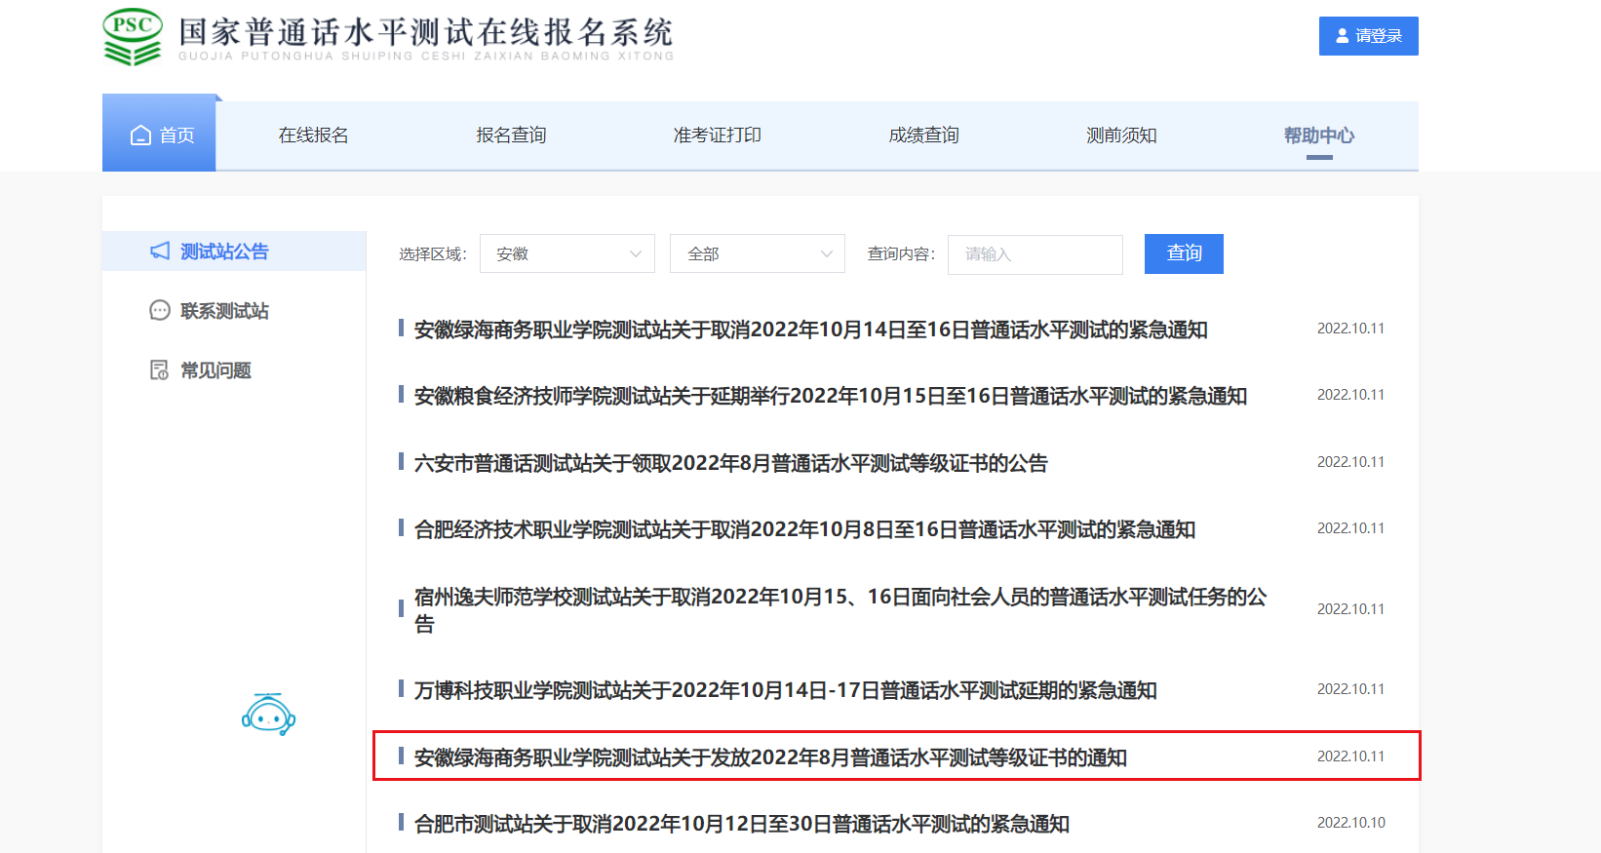Viewport: 1601px width, 853px height.
Task: Click the home icon in navigation bar
Action: coord(141,136)
